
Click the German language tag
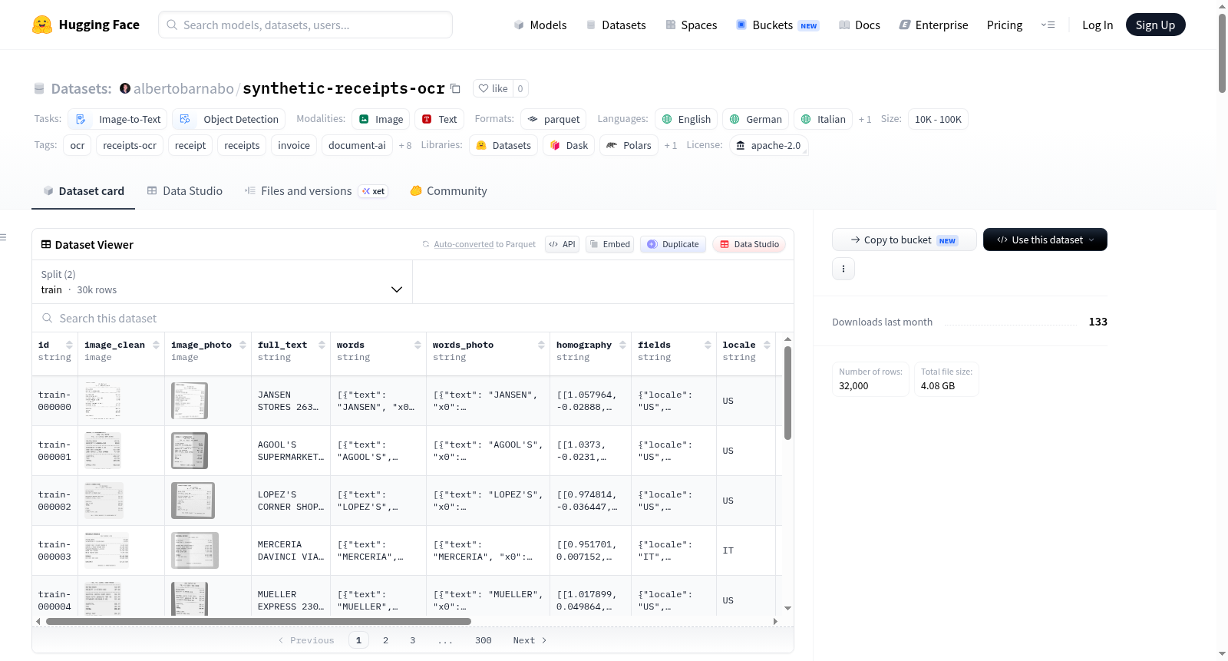tap(755, 119)
